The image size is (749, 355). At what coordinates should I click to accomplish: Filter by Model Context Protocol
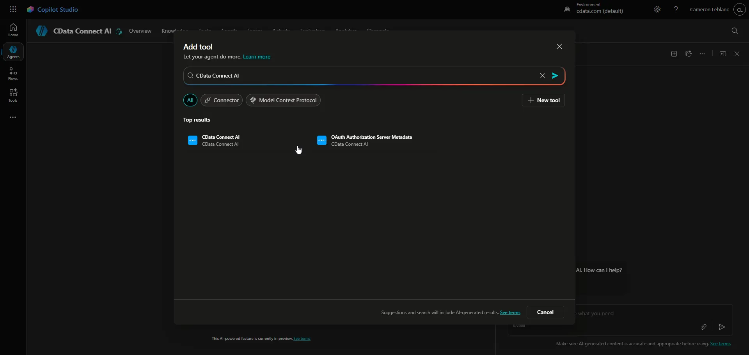pyautogui.click(x=283, y=100)
